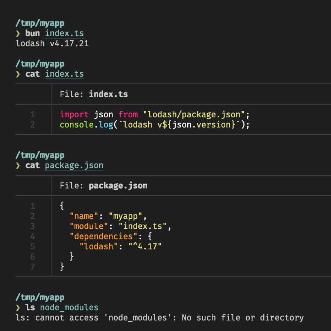Click the green prompt arrow beside bun command
This screenshot has height=331, width=331.
click(18, 33)
